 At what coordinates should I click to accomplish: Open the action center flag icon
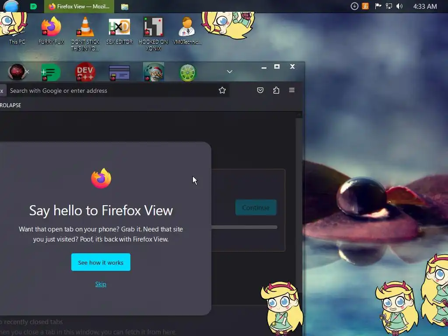point(378,6)
